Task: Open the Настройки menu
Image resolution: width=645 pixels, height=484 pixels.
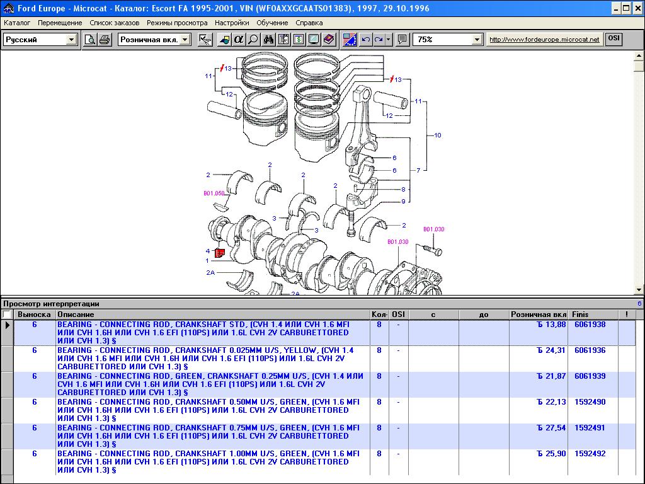Action: point(231,23)
